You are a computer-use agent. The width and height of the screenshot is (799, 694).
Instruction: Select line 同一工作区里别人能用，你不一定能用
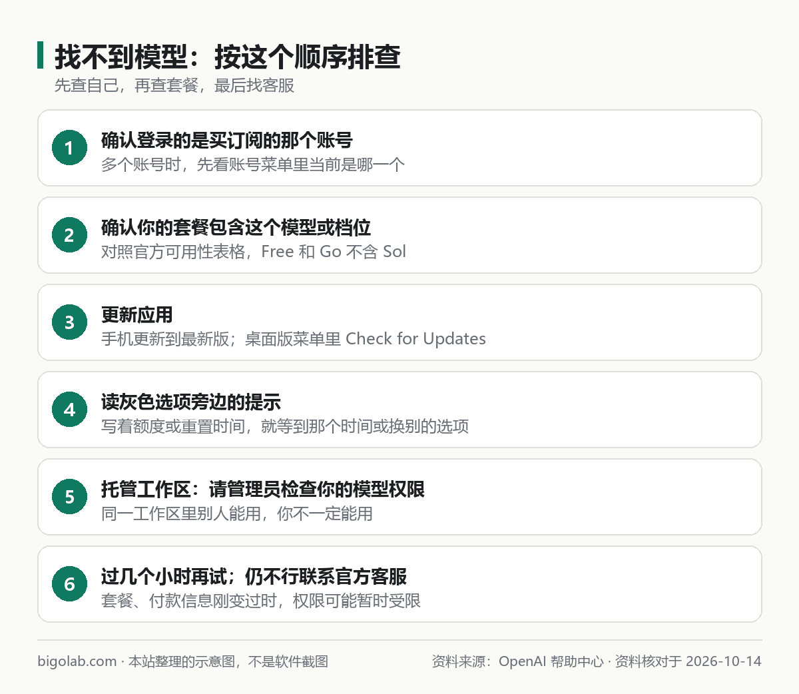pos(237,514)
